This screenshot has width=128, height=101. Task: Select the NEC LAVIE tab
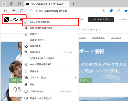(x=47, y=4)
